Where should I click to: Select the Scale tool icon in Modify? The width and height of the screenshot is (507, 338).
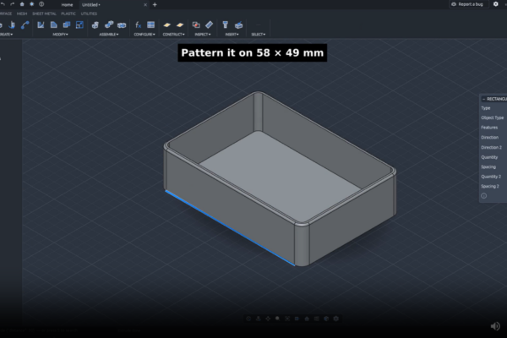coord(79,25)
